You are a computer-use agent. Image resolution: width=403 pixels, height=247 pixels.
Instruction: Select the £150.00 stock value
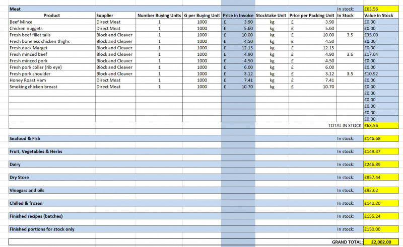click(x=381, y=229)
